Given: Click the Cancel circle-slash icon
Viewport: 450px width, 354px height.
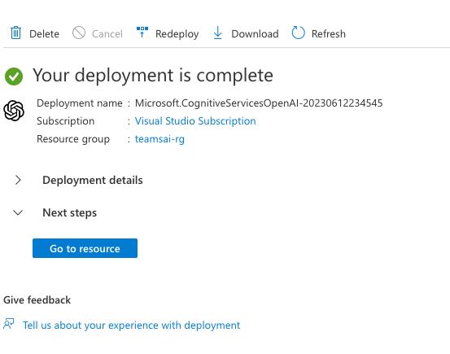Looking at the screenshot, I should [x=79, y=33].
